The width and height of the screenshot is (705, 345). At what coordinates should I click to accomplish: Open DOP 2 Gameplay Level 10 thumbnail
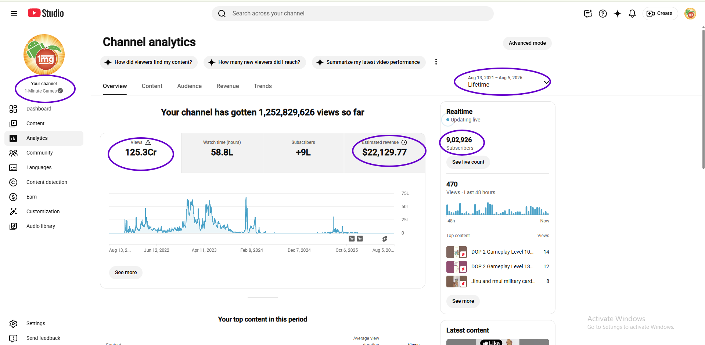tap(457, 252)
